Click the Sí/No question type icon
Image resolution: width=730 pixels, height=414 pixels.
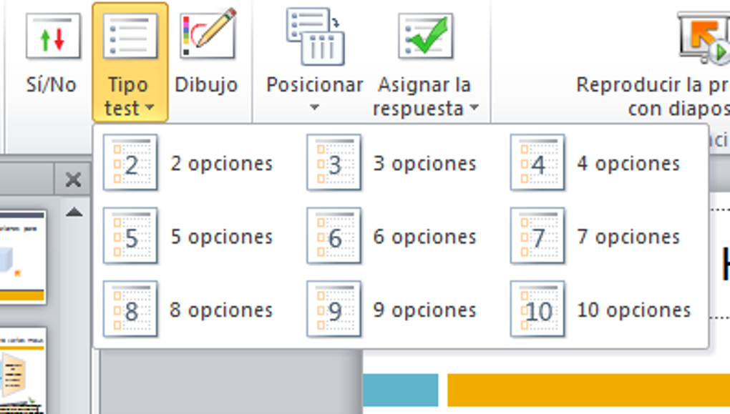pos(53,36)
